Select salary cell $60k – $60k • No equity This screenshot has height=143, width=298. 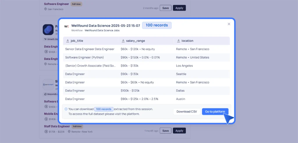click(137, 82)
